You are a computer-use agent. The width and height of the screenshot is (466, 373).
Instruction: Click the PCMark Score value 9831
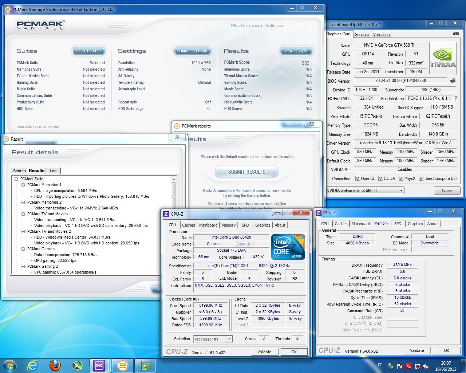[x=307, y=63]
